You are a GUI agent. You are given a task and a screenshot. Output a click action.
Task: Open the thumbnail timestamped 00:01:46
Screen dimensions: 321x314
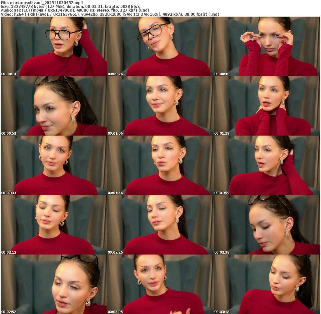(160, 165)
